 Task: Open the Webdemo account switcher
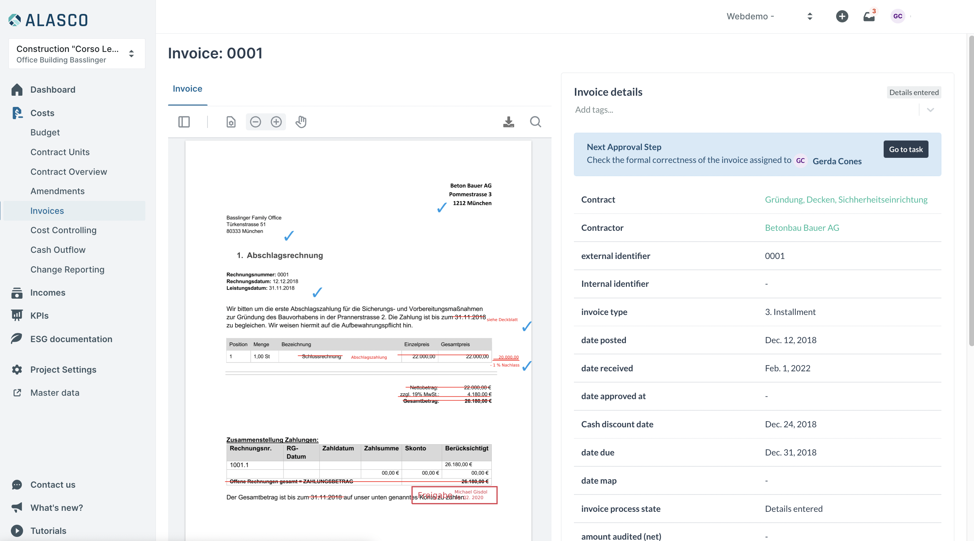(770, 16)
